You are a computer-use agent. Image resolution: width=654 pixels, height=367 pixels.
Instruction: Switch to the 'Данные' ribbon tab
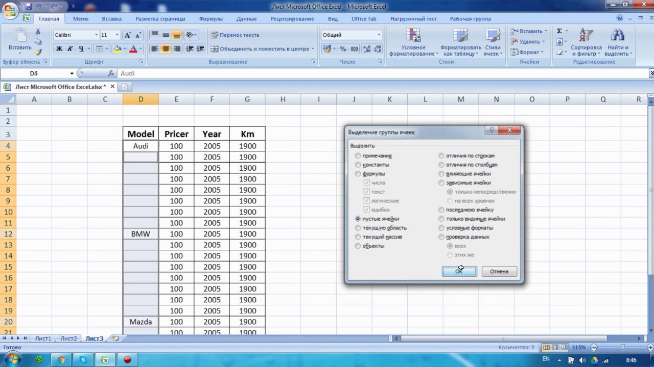[247, 19]
